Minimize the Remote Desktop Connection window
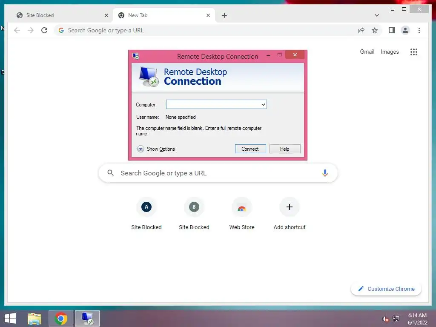This screenshot has height=327, width=436. click(268, 55)
